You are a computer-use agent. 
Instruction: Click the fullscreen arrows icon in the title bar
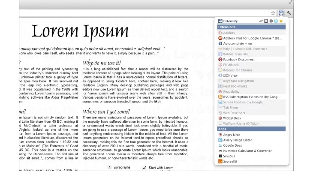(x=290, y=3)
